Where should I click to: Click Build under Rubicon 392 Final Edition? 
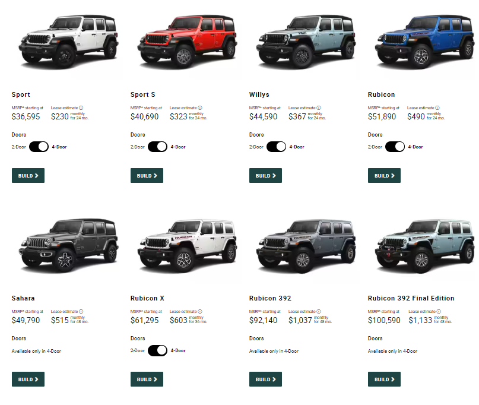384,379
